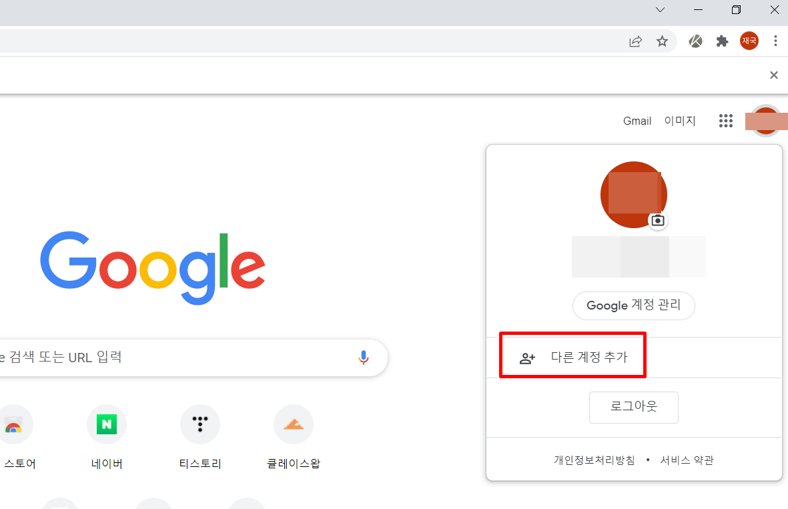Open Chrome profile avatar in toolbar
This screenshot has height=509, width=788.
749,41
